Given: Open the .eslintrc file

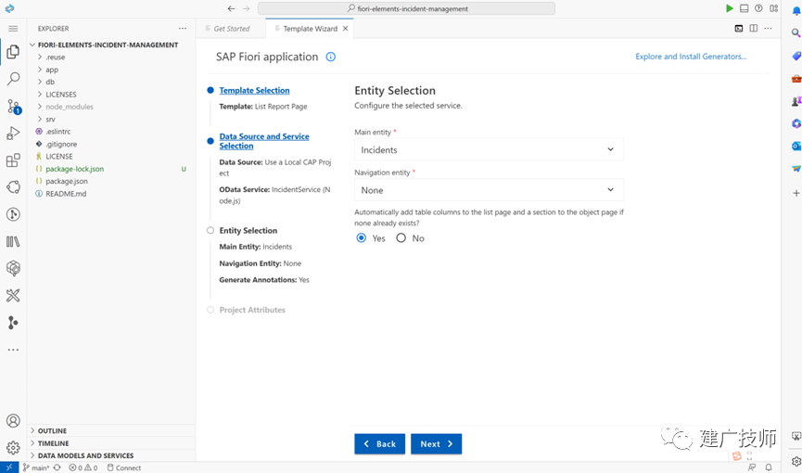Looking at the screenshot, I should 57,132.
